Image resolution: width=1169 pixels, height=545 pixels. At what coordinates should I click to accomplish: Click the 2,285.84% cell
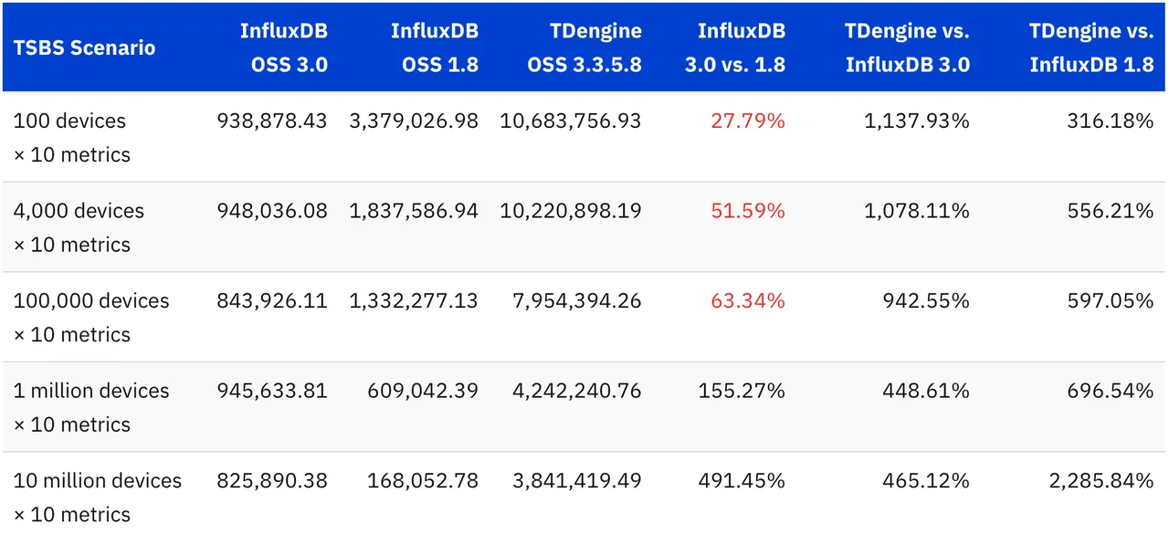pos(1101,480)
